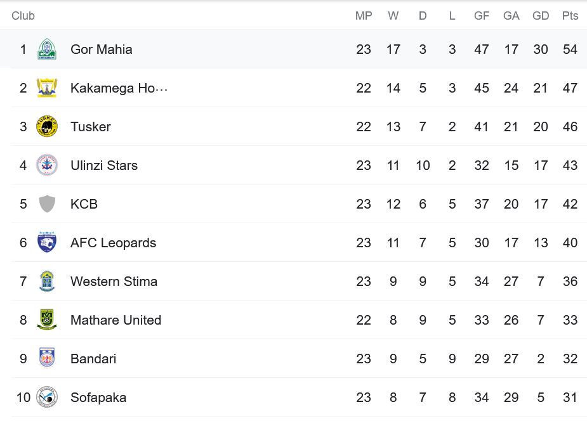Click the Bandari club crest
The height and width of the screenshot is (421, 587).
tap(47, 358)
